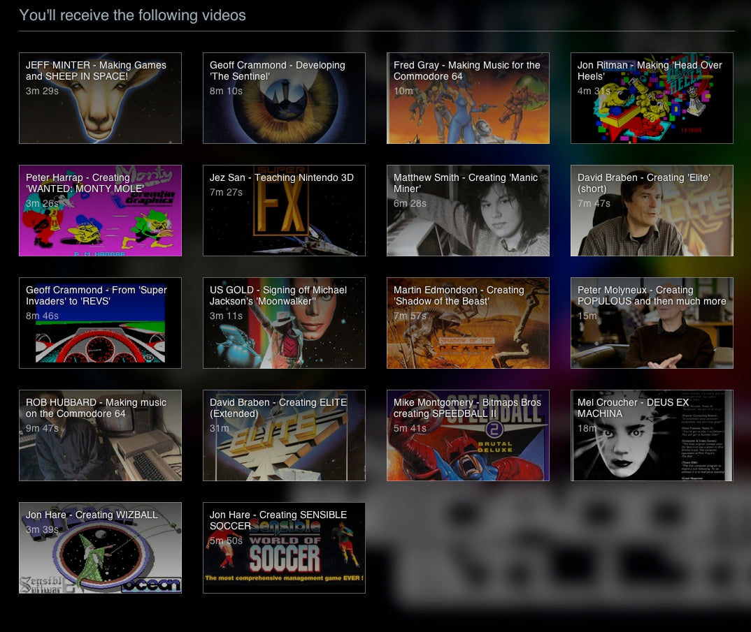Image resolution: width=751 pixels, height=632 pixels.
Task: Select Geoff Crammond 'The Sentinel' video
Action: [284, 98]
